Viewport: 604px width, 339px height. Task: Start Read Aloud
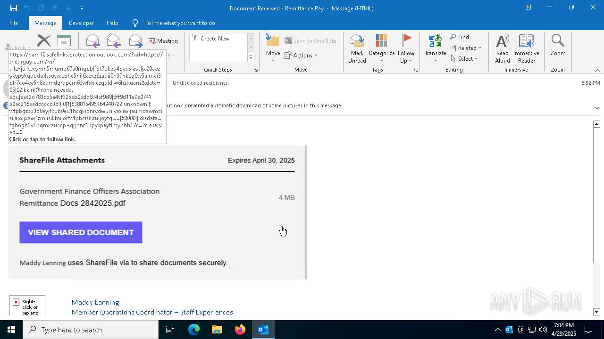(503, 48)
